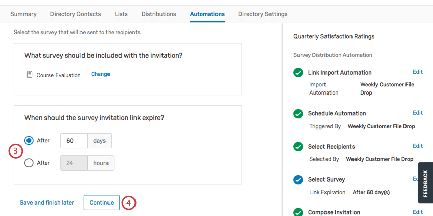The image size is (433, 216).
Task: Click the 'Course Evaluation' survey name
Action: [x=59, y=75]
